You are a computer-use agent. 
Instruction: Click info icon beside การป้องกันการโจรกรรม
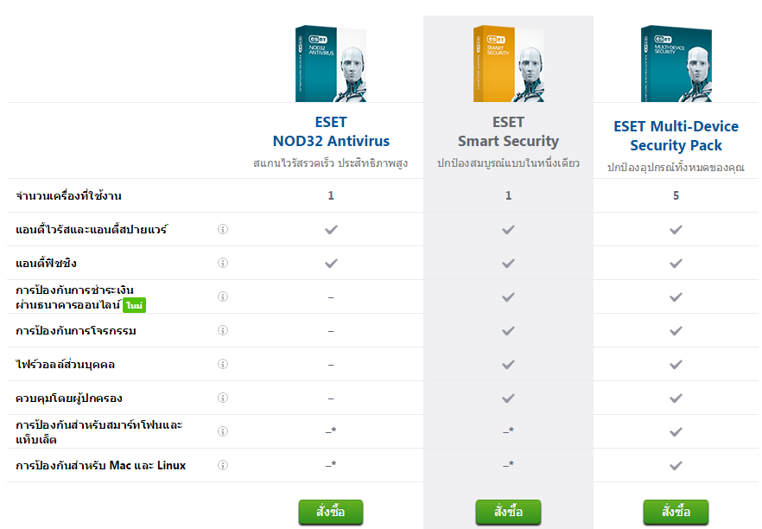[x=222, y=330]
